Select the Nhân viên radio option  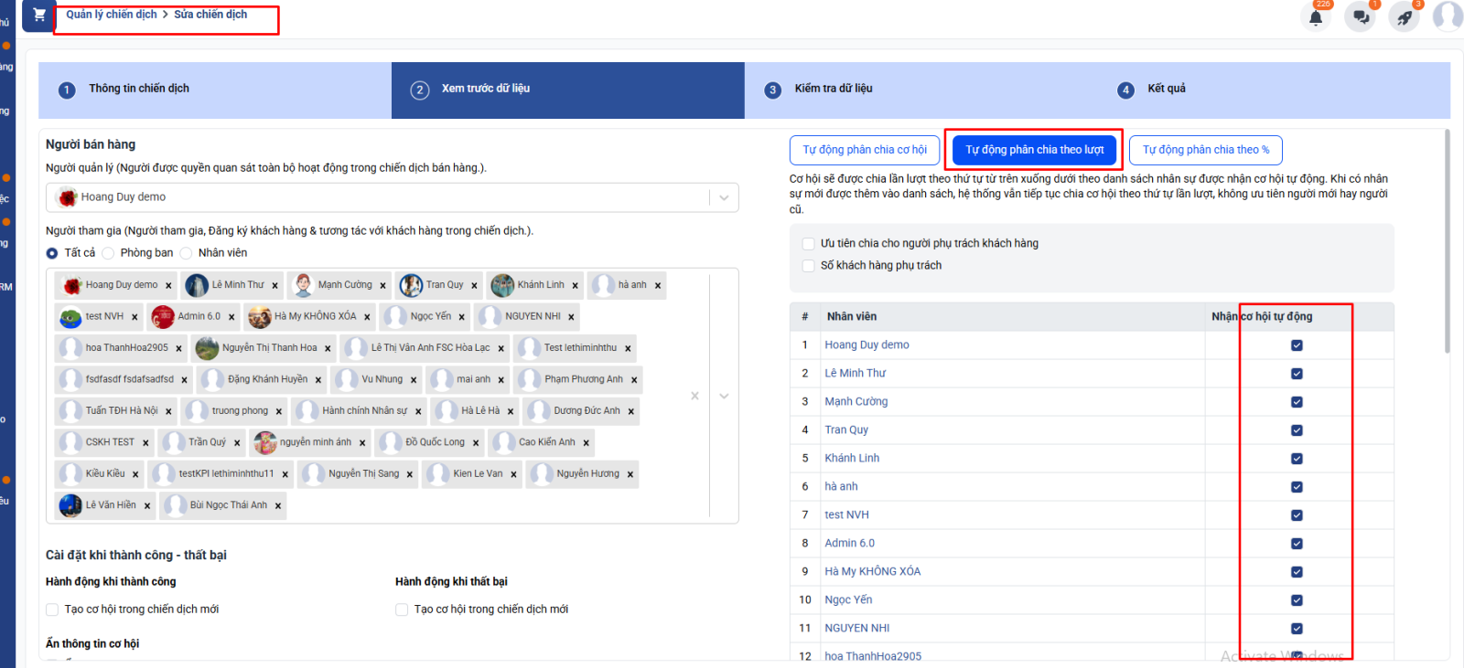(187, 253)
